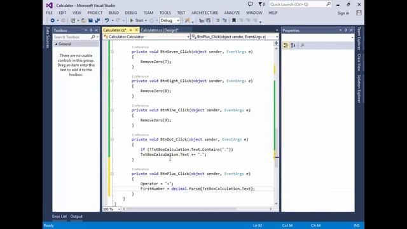Click the Open File folder icon

coord(83,20)
